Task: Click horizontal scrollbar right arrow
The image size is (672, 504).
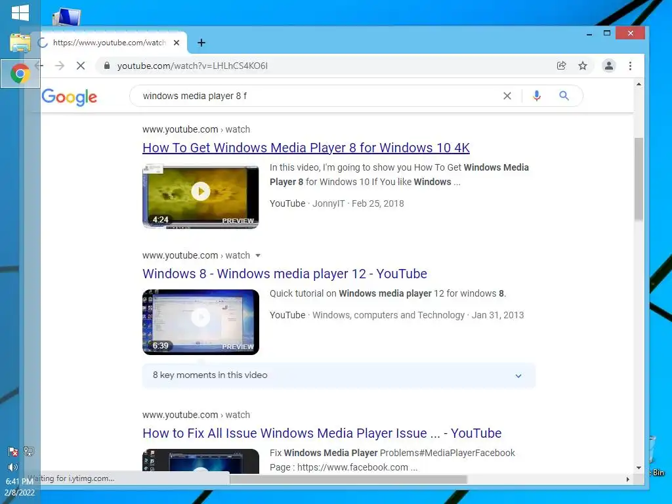Action: [x=628, y=479]
